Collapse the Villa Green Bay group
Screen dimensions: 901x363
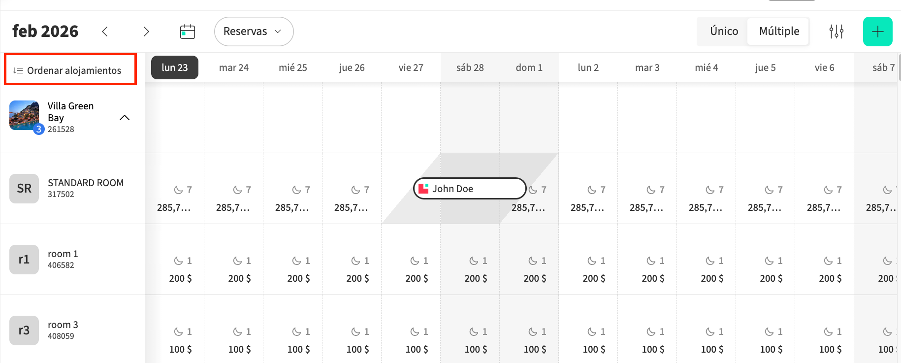(x=125, y=118)
